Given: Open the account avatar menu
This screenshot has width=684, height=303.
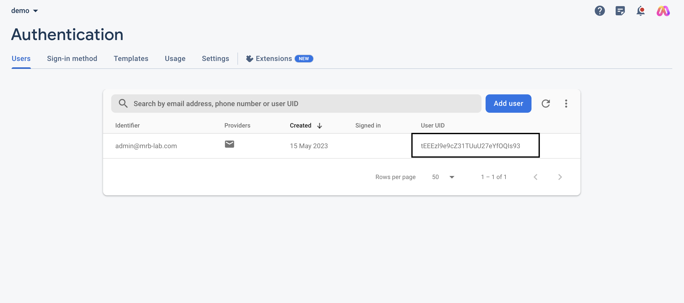Looking at the screenshot, I should [x=663, y=11].
